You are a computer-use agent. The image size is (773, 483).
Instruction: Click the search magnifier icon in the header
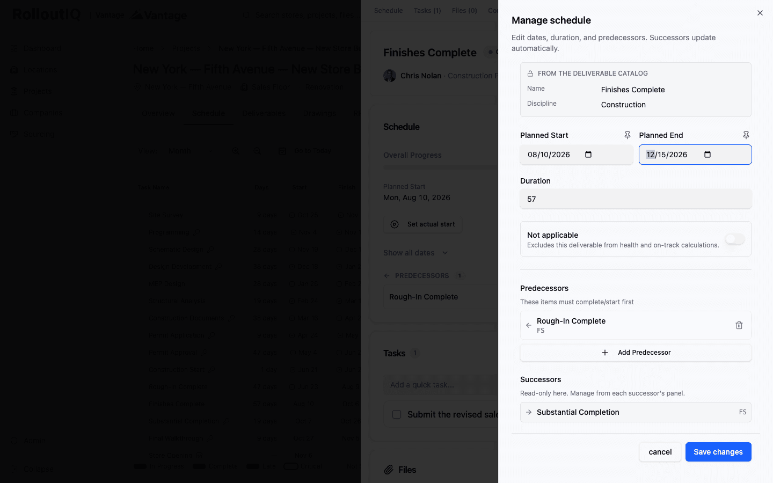coord(246,15)
